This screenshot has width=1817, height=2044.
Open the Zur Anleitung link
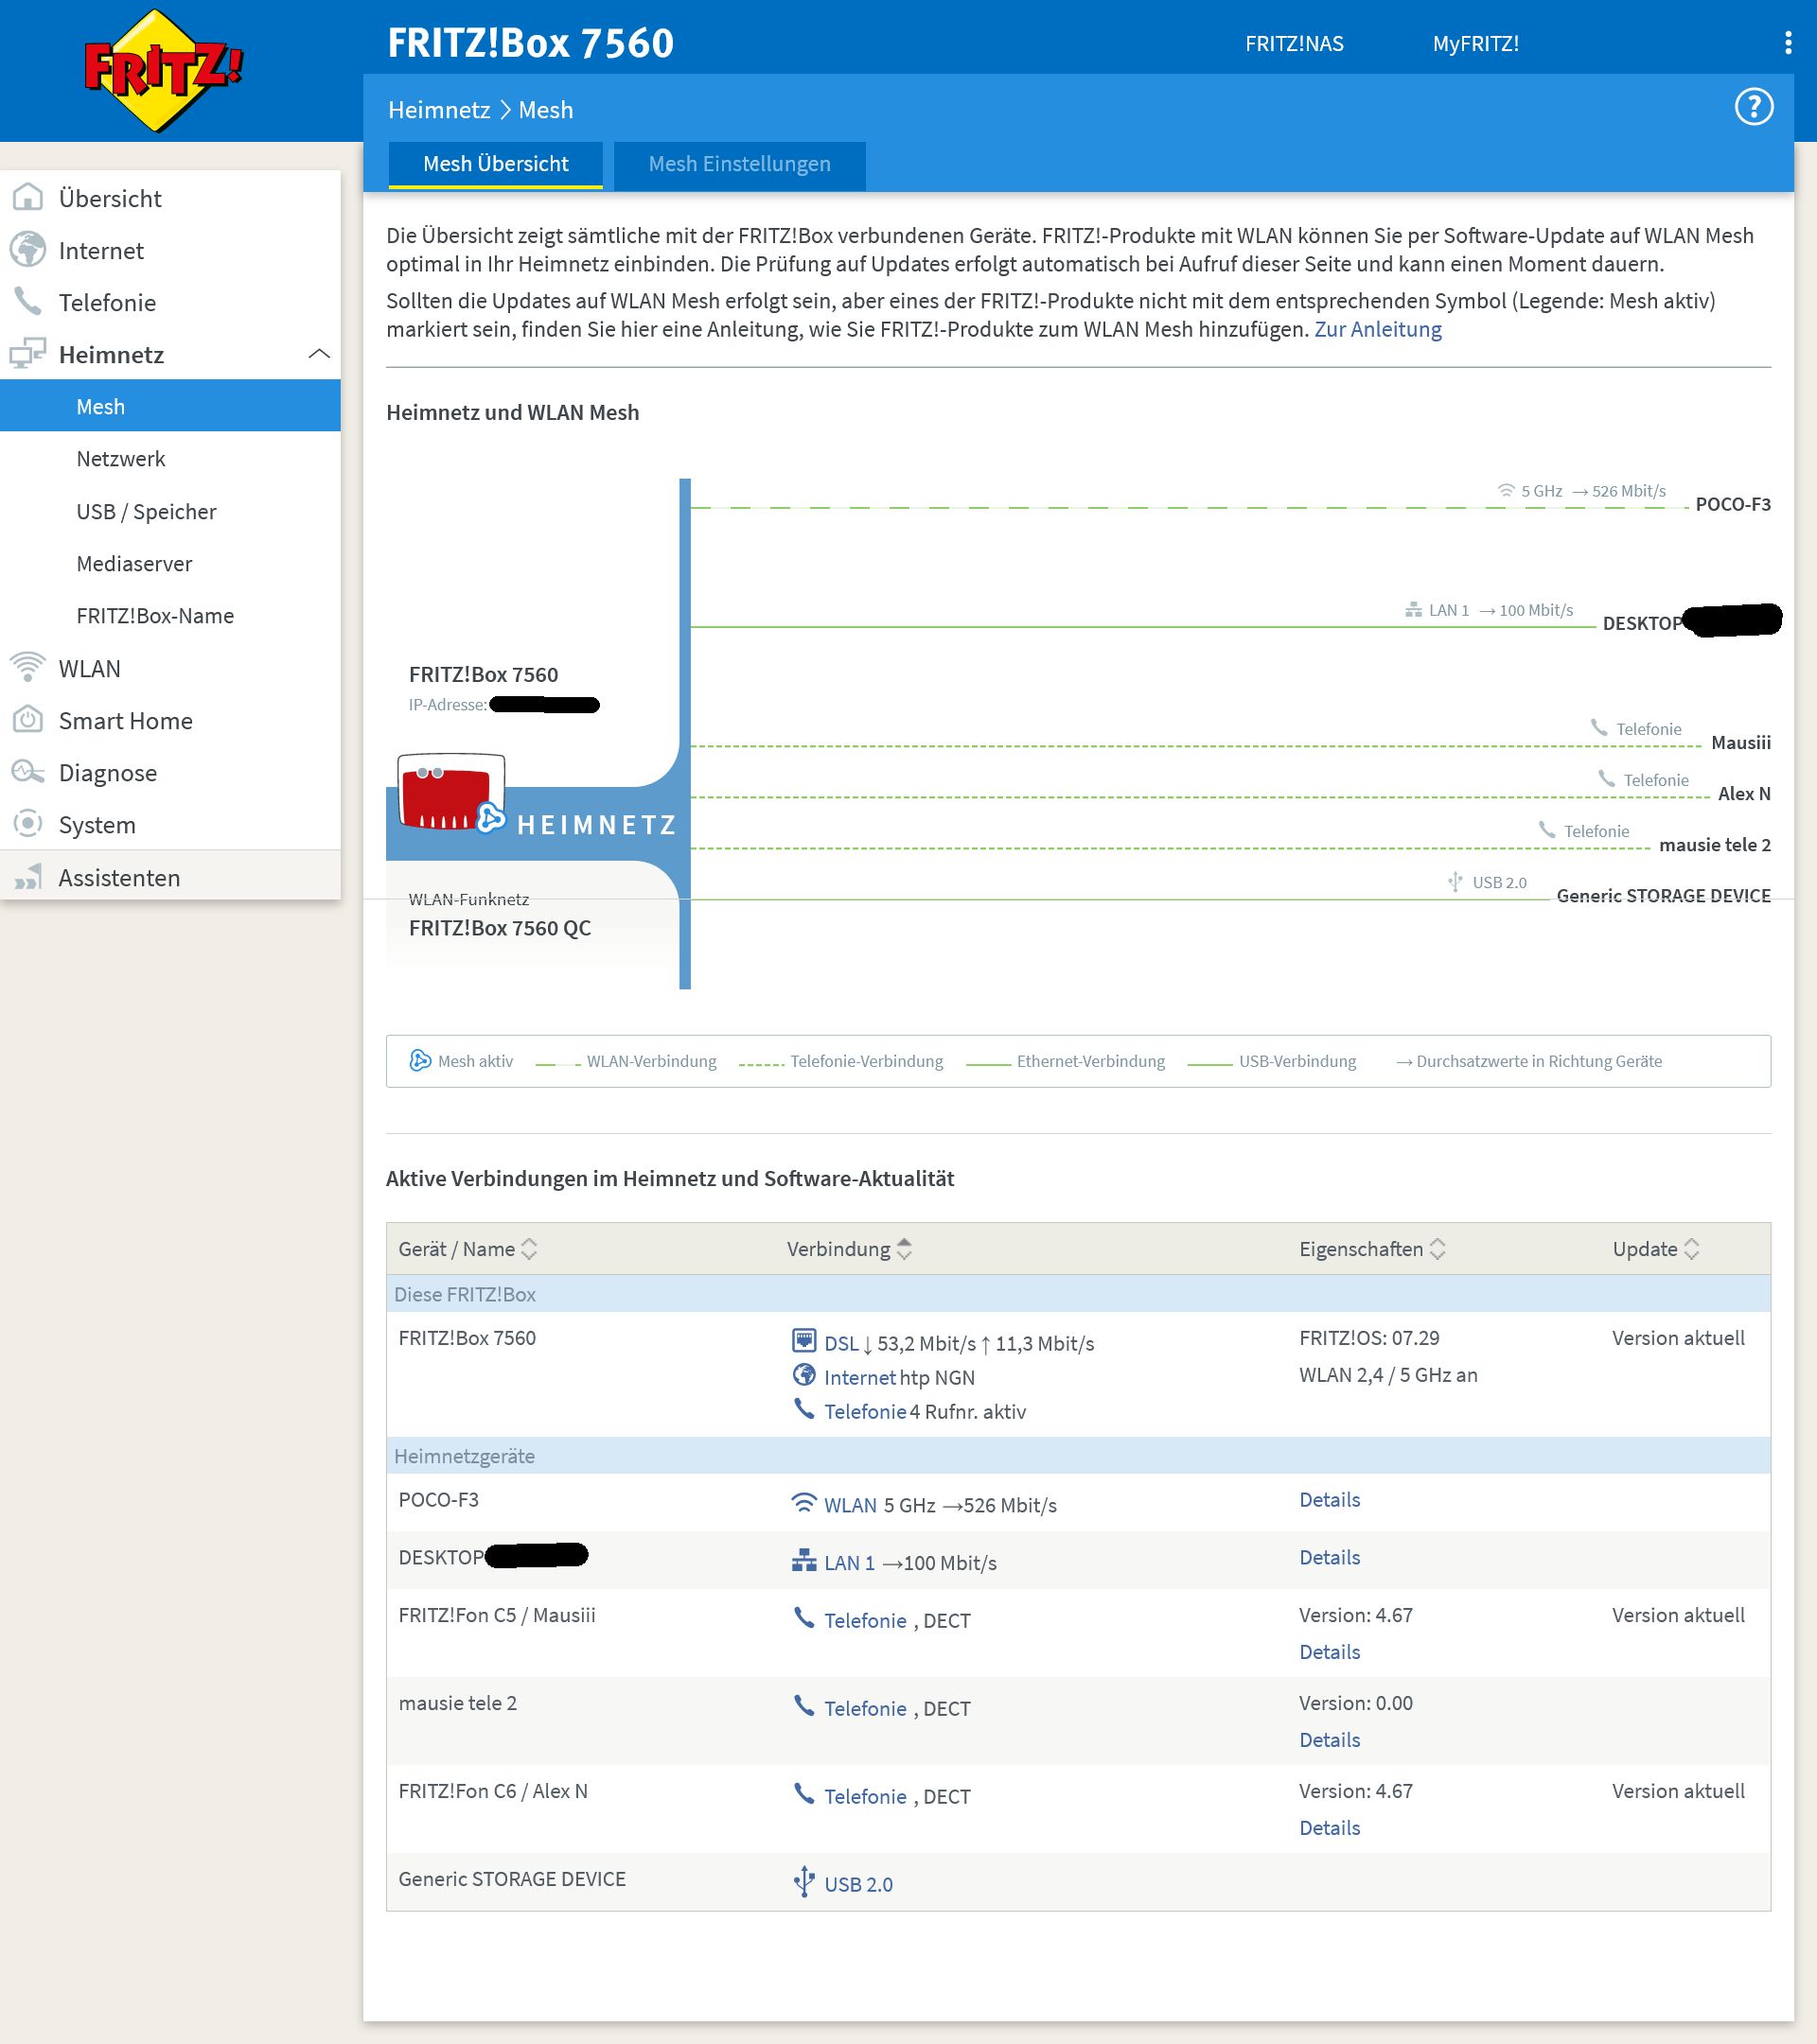click(x=1377, y=330)
